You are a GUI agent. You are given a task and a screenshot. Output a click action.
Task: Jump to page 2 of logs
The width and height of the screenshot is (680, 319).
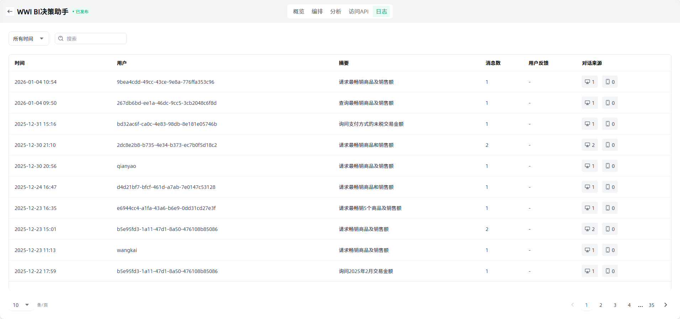[x=601, y=305]
